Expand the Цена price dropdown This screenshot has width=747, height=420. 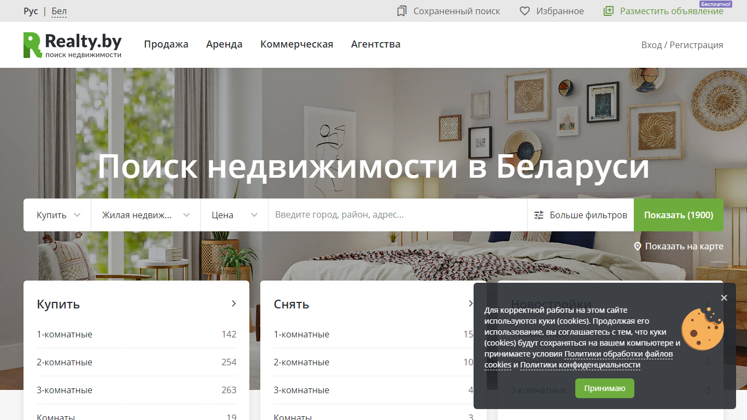[x=235, y=215]
